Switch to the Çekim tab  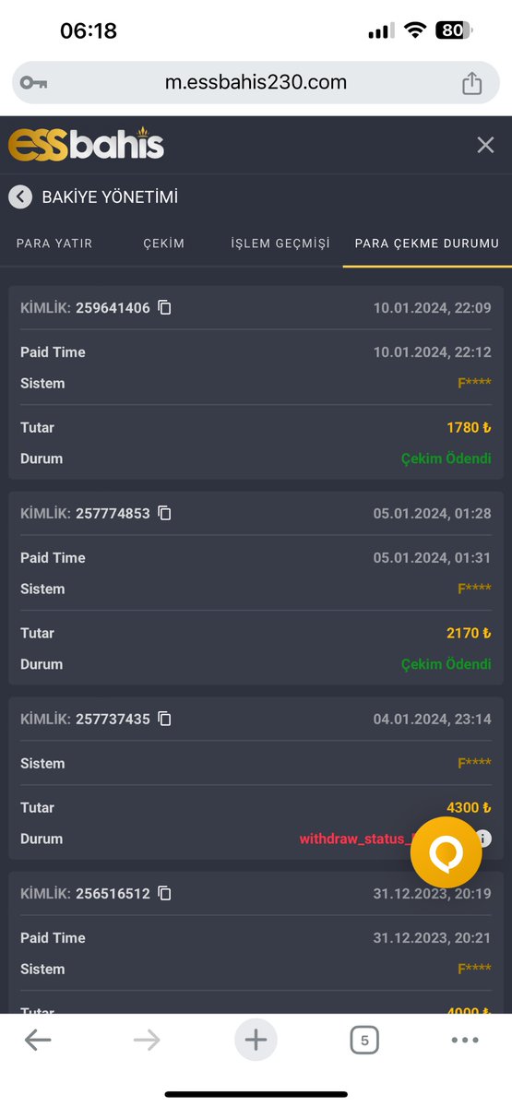tap(164, 244)
